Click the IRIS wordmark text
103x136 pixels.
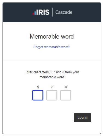[43, 12]
